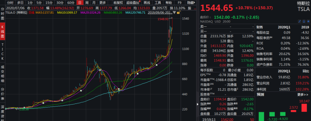Open the 前复权 adjustment dropdown
Screen dimensions: 311x121
click(x=118, y=3)
